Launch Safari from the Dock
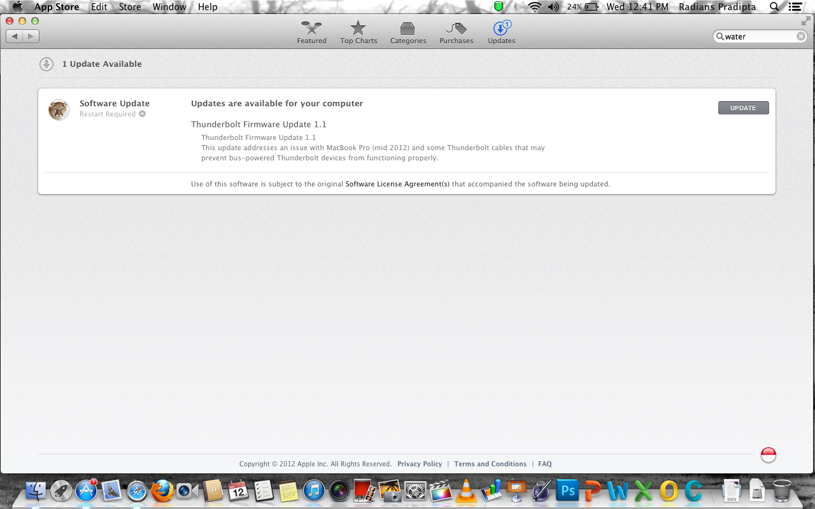The width and height of the screenshot is (815, 509). click(x=137, y=491)
